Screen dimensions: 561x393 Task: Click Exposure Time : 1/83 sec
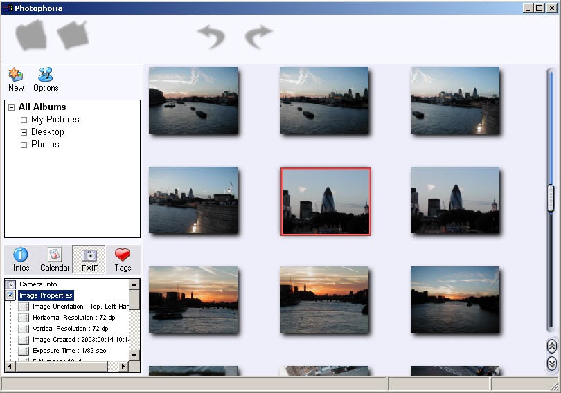[x=69, y=351]
